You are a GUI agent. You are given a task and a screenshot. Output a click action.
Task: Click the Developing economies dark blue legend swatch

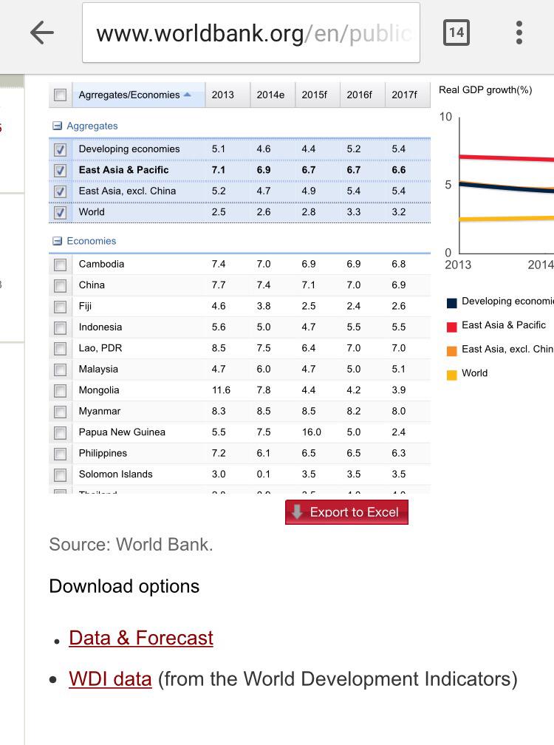(x=452, y=303)
